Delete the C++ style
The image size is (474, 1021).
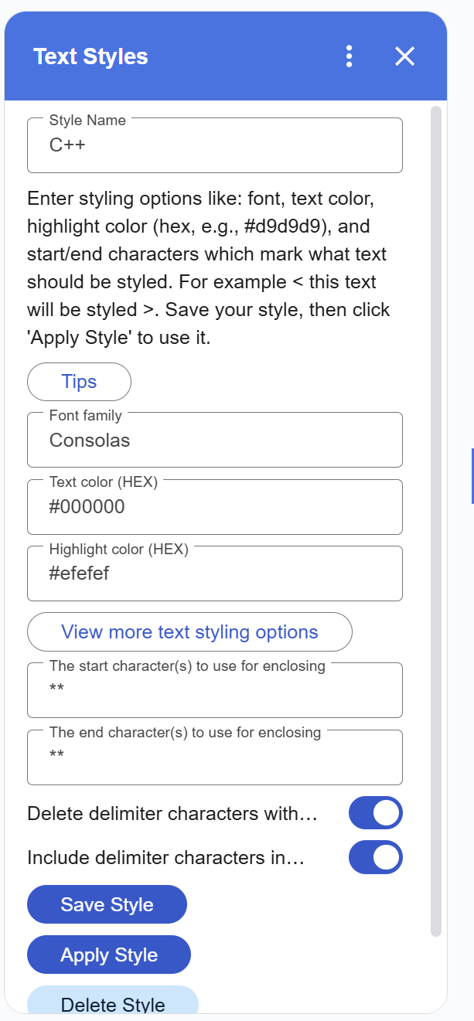tap(113, 1004)
